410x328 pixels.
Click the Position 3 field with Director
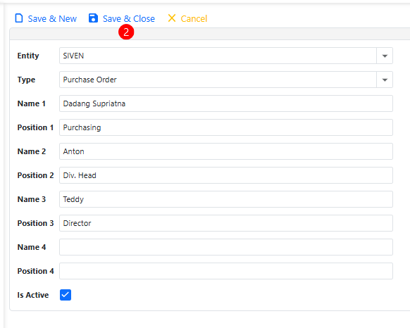tap(226, 223)
